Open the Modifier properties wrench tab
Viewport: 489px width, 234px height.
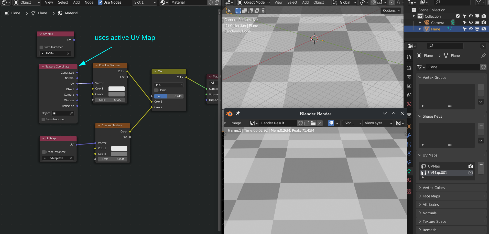pos(409,135)
